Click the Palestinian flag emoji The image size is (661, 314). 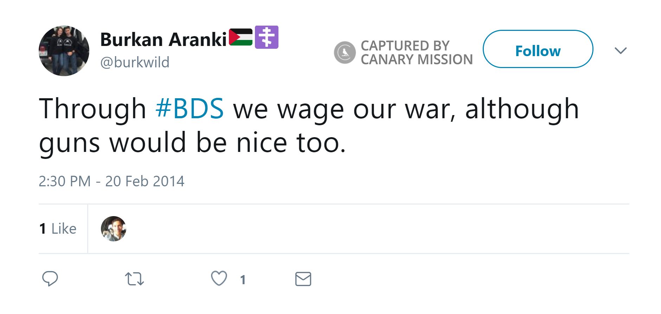(241, 37)
